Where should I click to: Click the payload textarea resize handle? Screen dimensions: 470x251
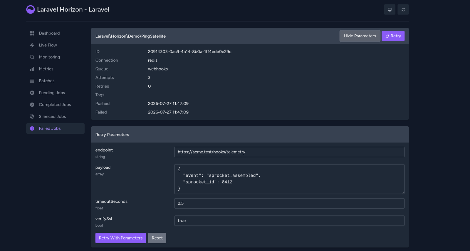click(x=403, y=192)
